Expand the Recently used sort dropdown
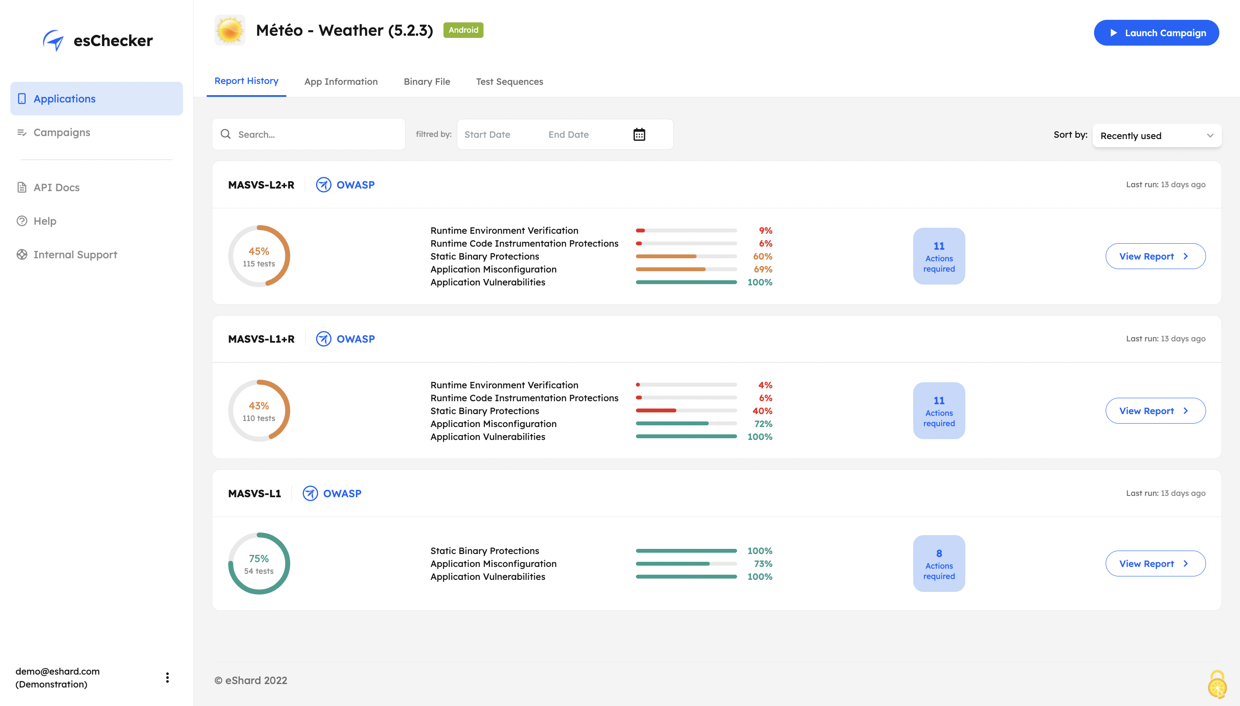The width and height of the screenshot is (1240, 706). pyautogui.click(x=1156, y=136)
